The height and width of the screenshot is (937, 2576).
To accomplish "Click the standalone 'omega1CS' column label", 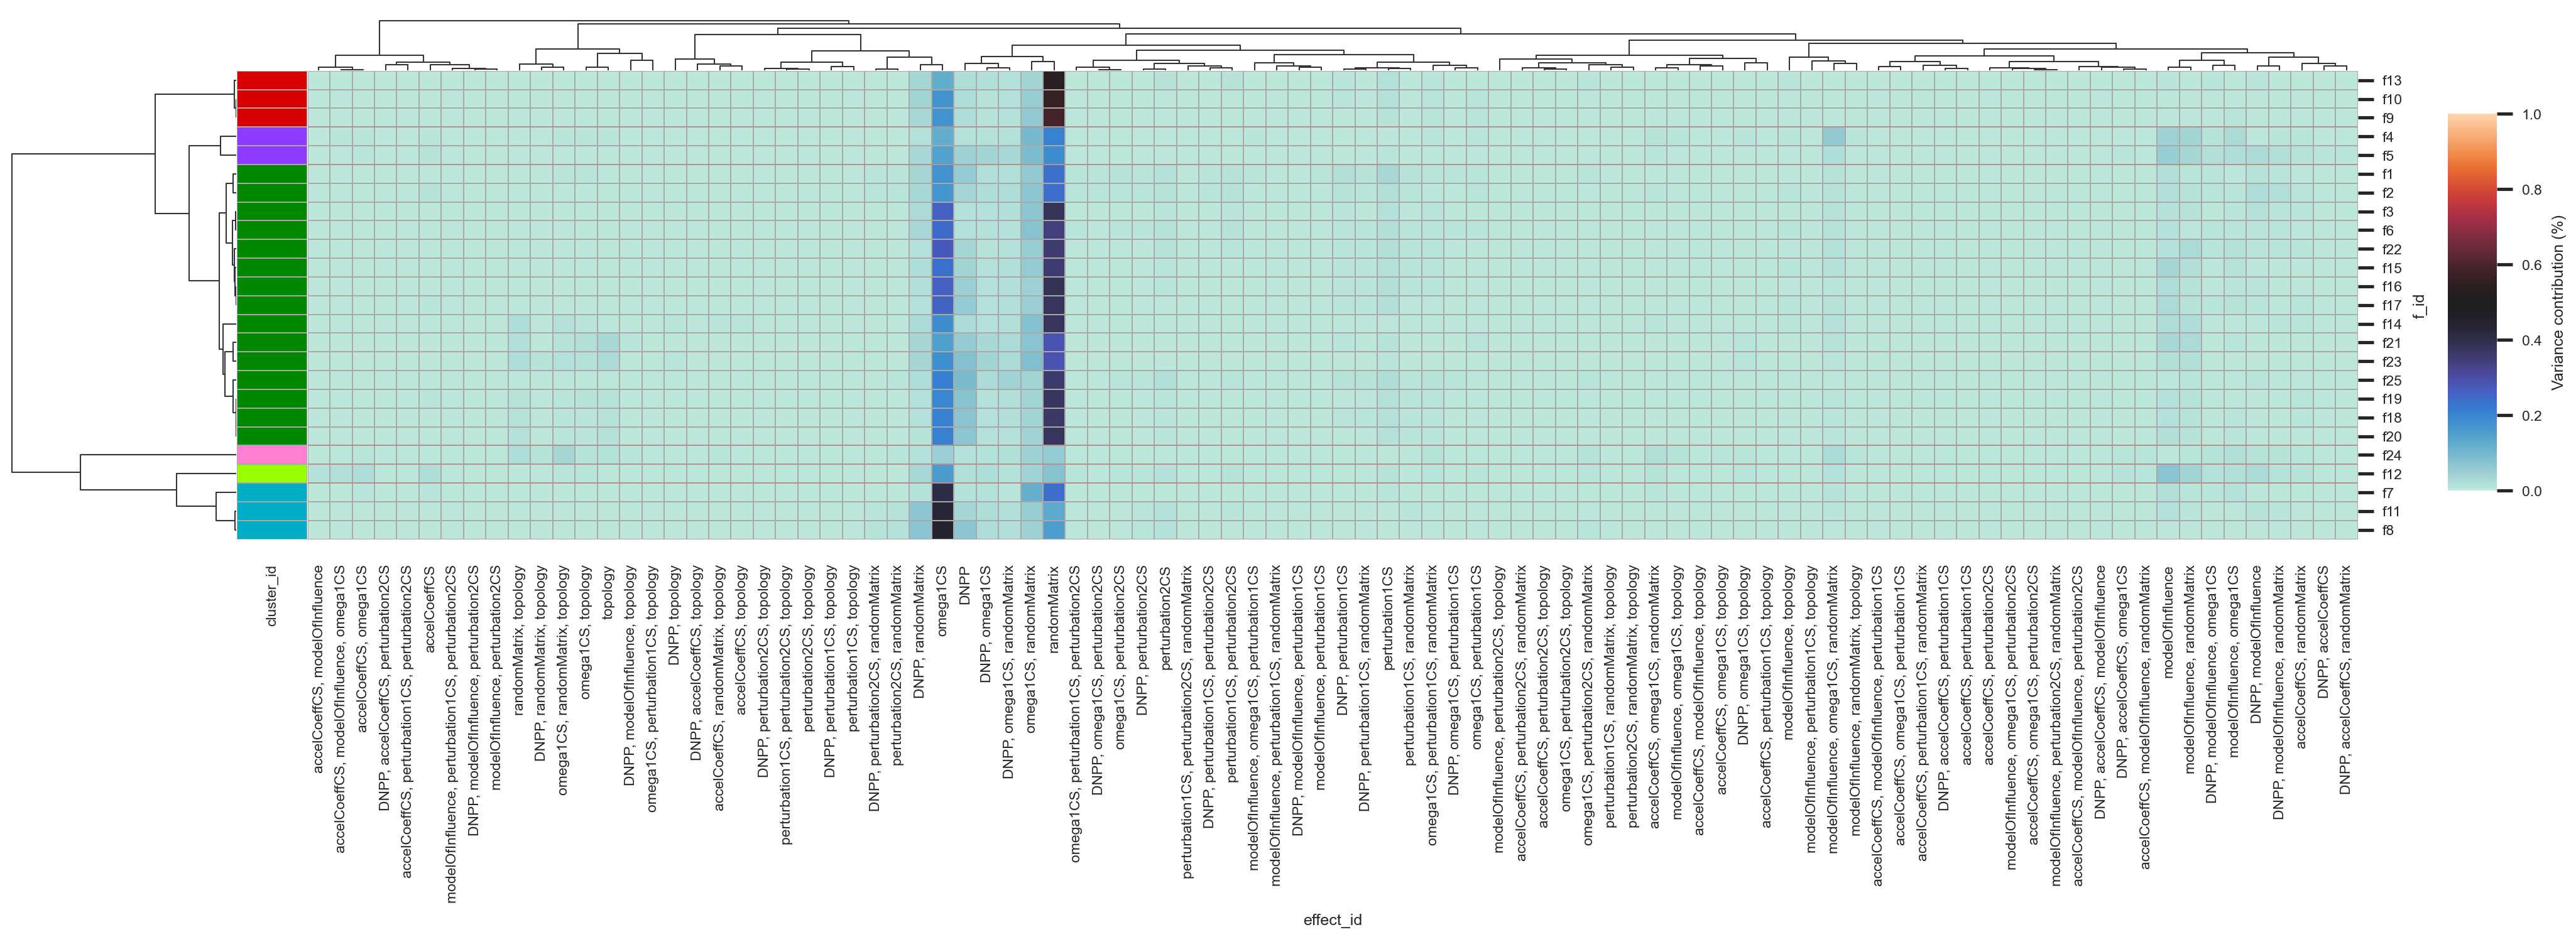I will pos(942,600).
